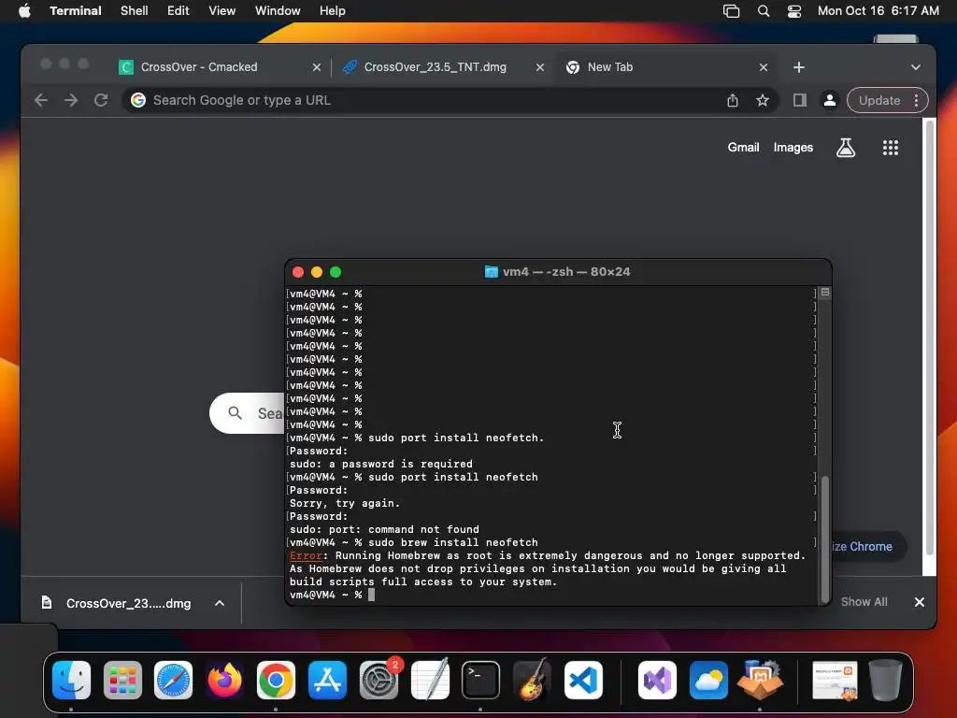Open the Search Labs flask icon

pyautogui.click(x=845, y=147)
